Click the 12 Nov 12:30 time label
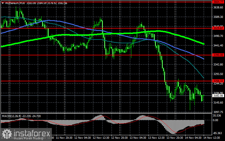 click(101, 138)
